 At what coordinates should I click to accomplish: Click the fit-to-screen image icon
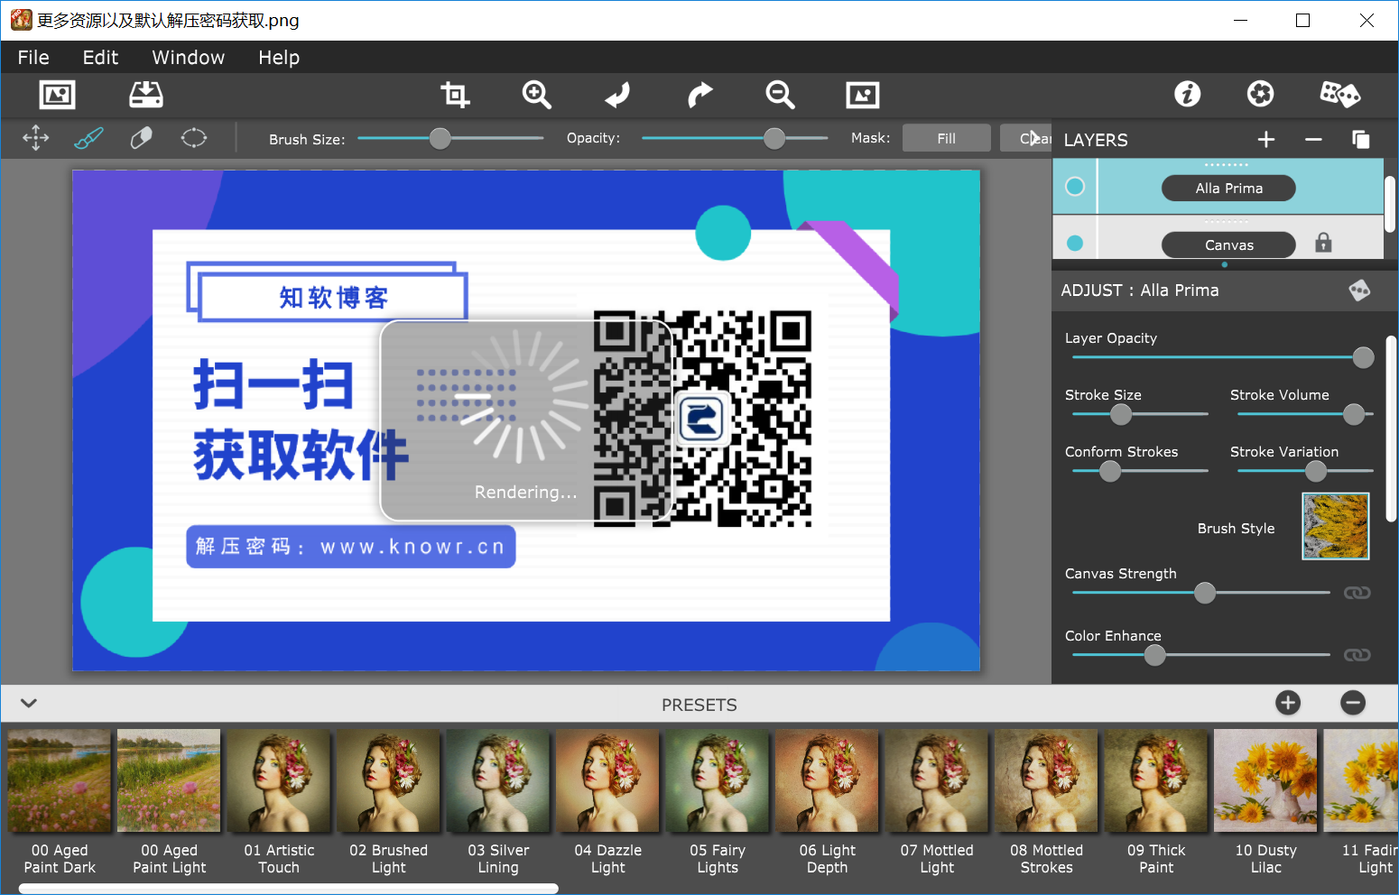(863, 95)
